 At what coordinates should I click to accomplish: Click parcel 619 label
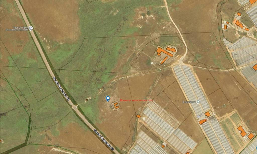[177, 101]
